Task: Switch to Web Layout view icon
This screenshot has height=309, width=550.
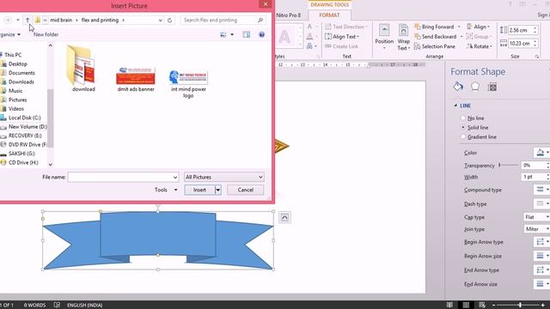Action: click(482, 306)
